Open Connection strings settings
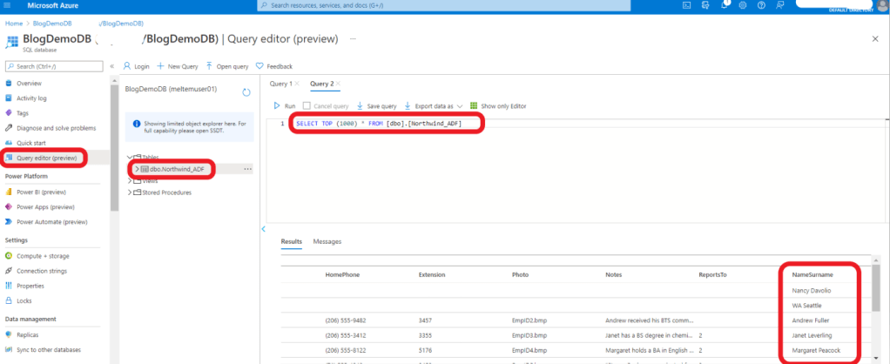 click(x=42, y=271)
